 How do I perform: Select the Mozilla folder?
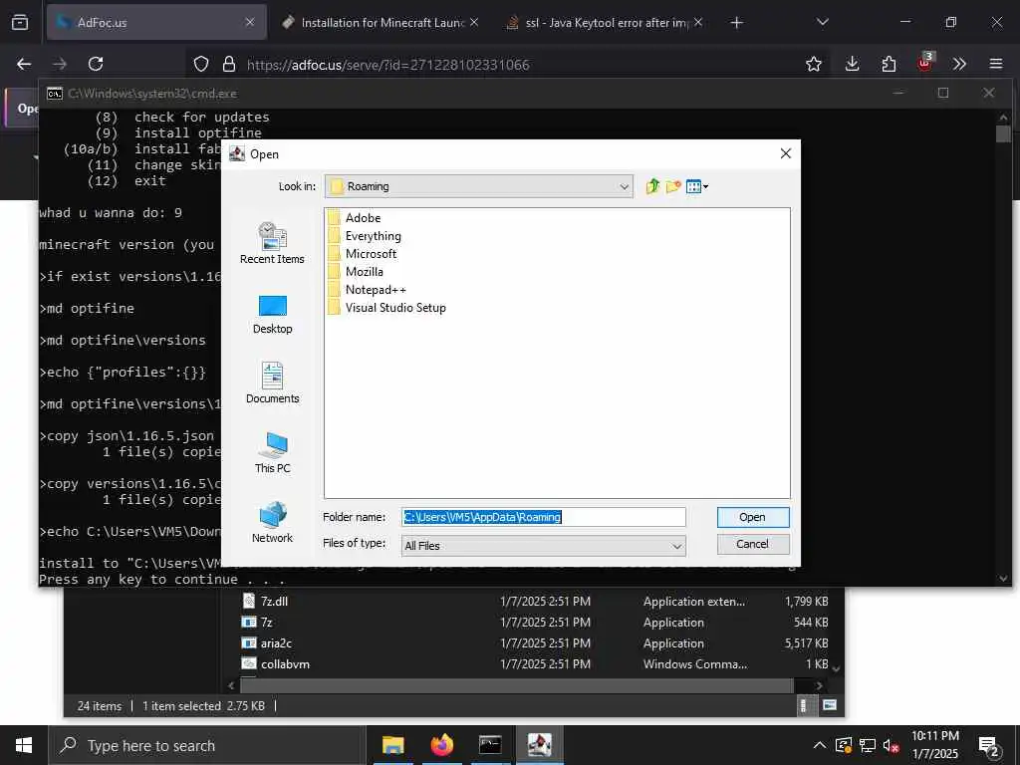[x=356, y=272]
